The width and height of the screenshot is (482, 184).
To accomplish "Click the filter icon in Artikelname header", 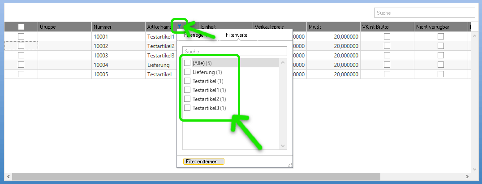I will (x=180, y=26).
